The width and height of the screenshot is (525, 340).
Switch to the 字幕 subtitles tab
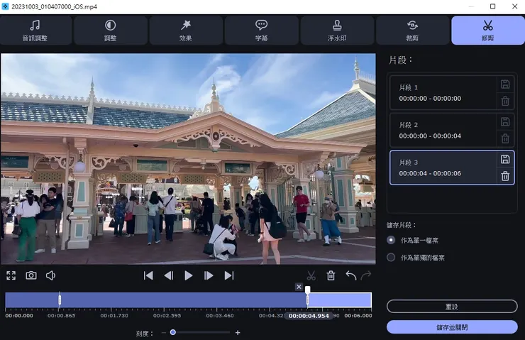click(x=262, y=30)
